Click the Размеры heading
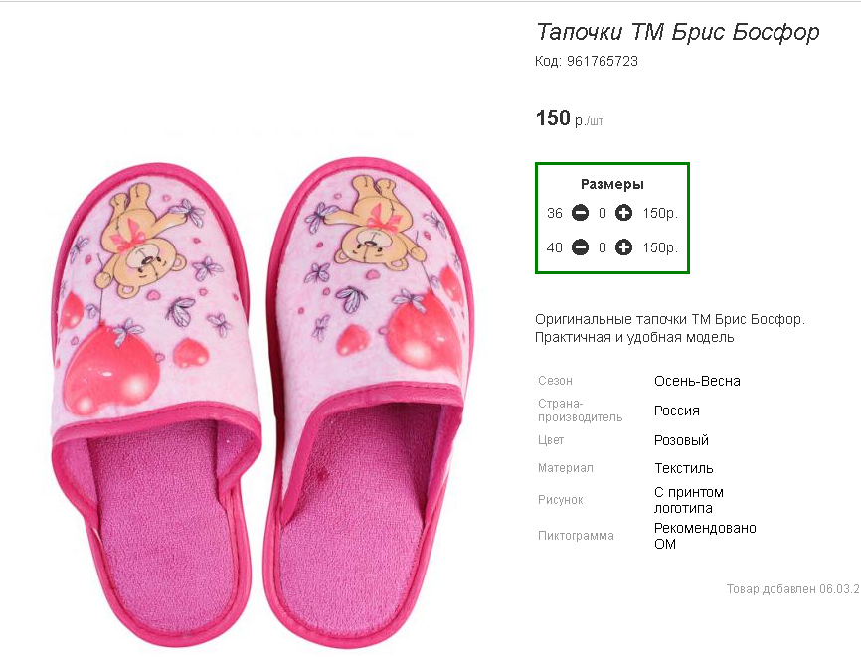The width and height of the screenshot is (861, 657). [x=611, y=184]
